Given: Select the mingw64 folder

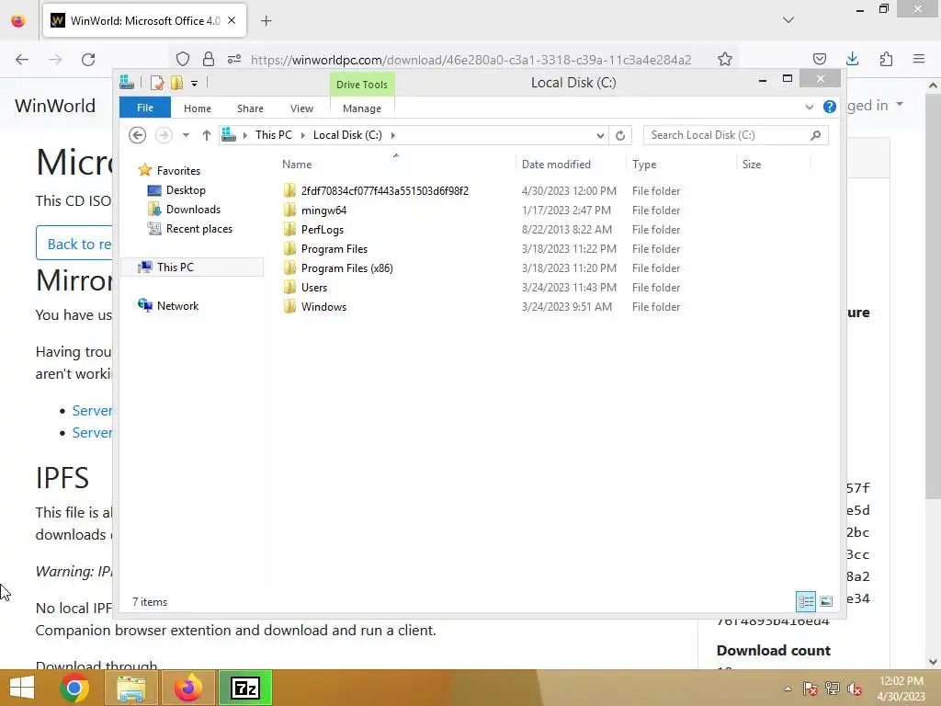Looking at the screenshot, I should (323, 211).
